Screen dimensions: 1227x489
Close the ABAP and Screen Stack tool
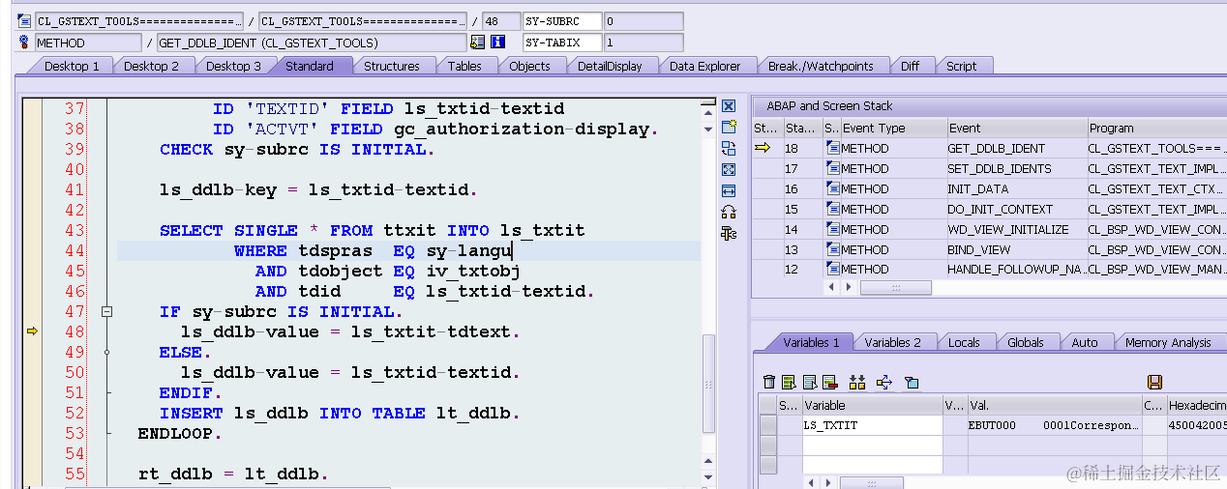point(729,106)
